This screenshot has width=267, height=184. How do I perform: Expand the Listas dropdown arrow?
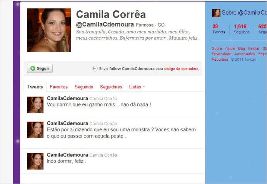coord(144,87)
